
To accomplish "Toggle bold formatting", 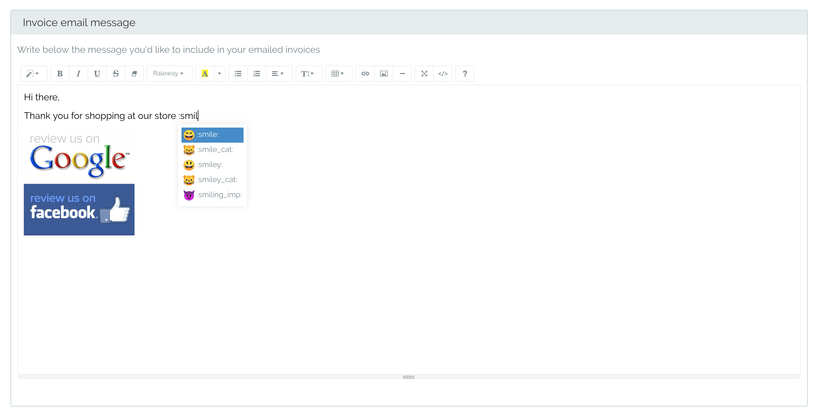I will click(x=60, y=74).
